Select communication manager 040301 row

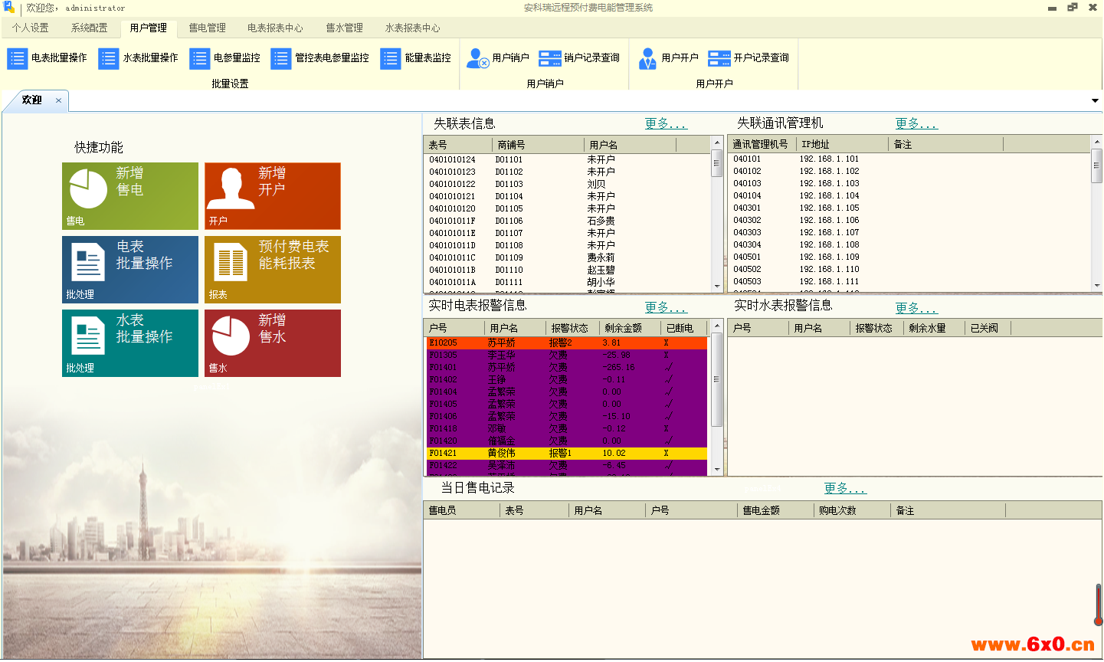(x=909, y=208)
